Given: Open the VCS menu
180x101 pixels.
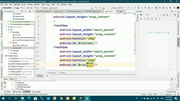Looking at the screenshot, I should point(58,4).
